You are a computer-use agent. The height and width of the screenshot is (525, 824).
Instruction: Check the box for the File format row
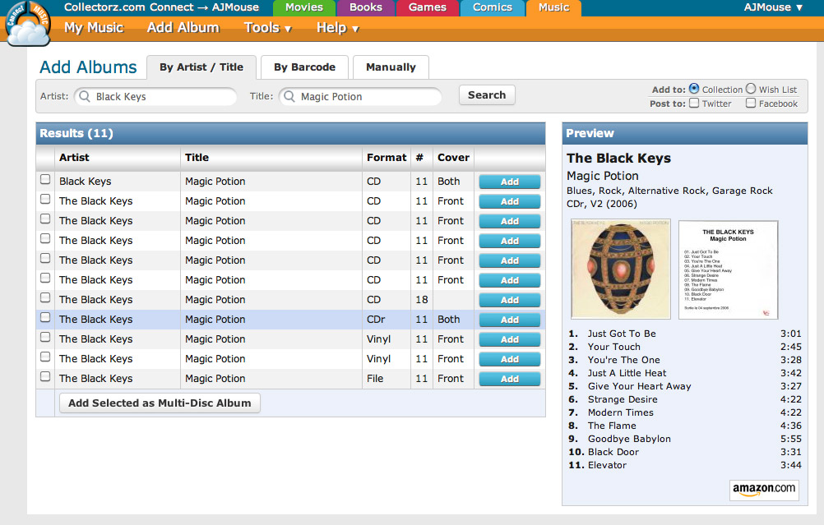45,376
